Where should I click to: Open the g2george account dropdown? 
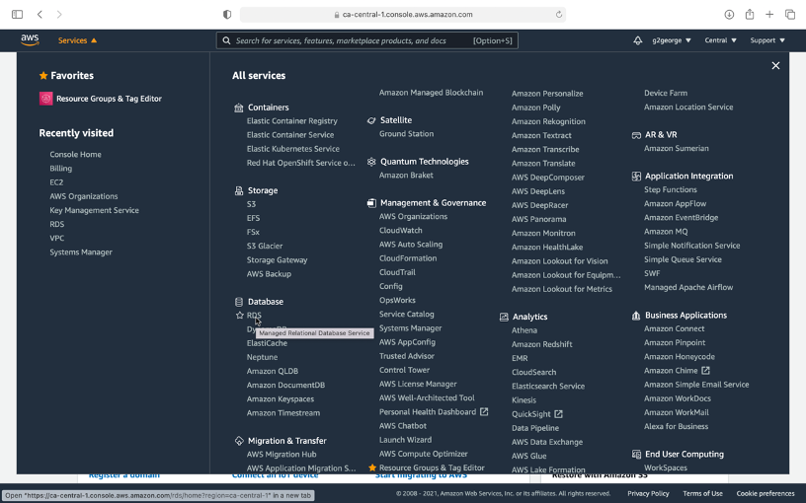pos(672,40)
